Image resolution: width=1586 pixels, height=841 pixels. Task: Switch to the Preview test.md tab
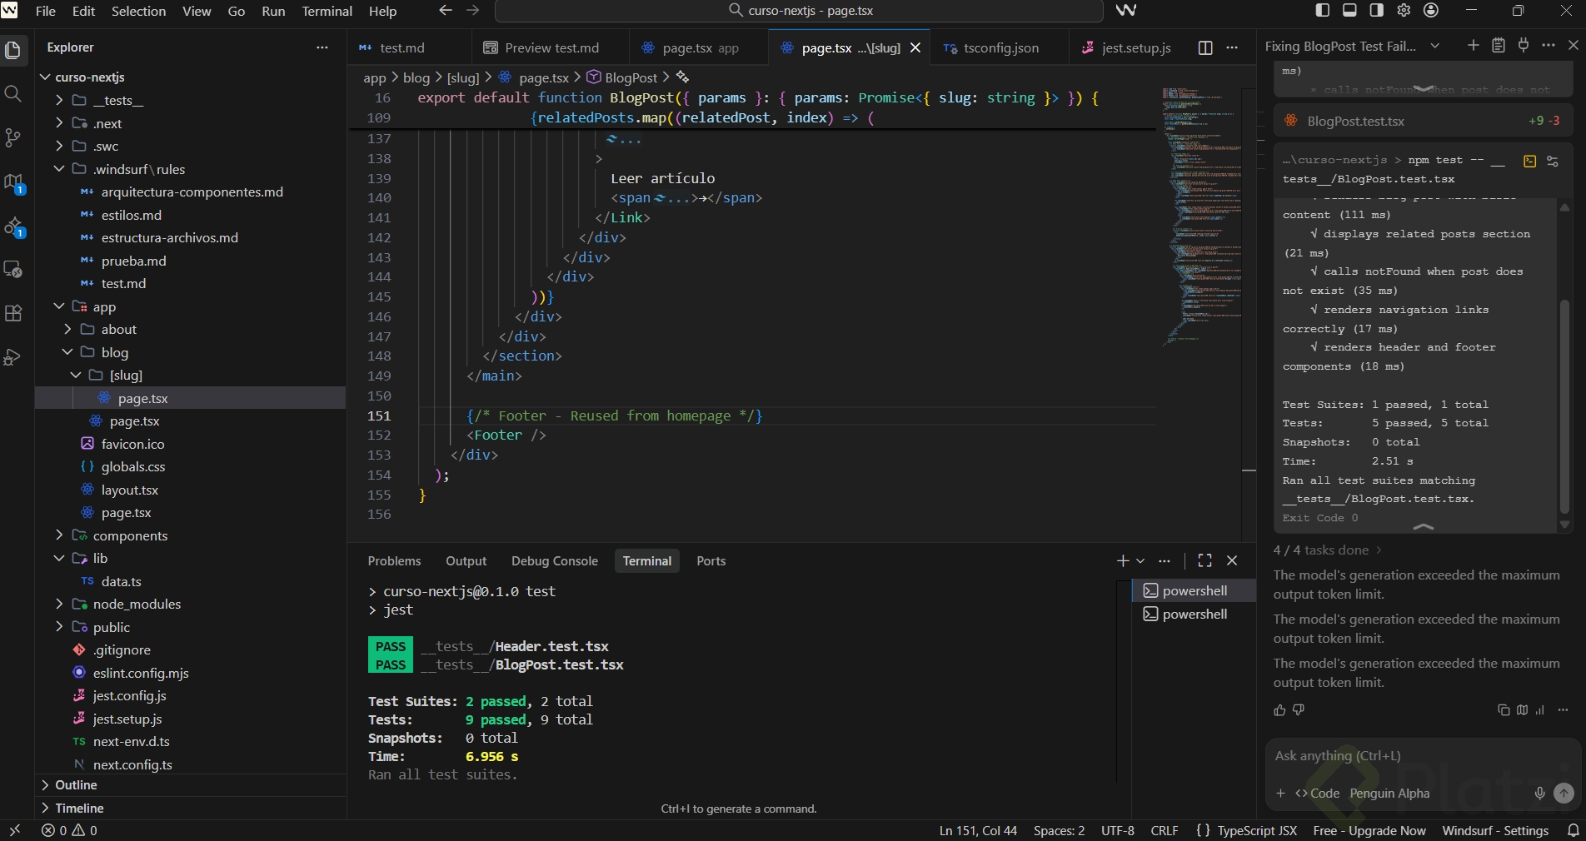(551, 47)
